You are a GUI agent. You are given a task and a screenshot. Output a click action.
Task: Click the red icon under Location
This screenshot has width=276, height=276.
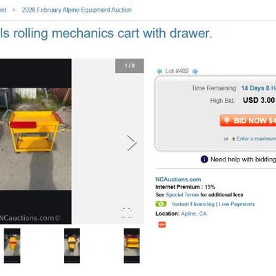pos(162,224)
